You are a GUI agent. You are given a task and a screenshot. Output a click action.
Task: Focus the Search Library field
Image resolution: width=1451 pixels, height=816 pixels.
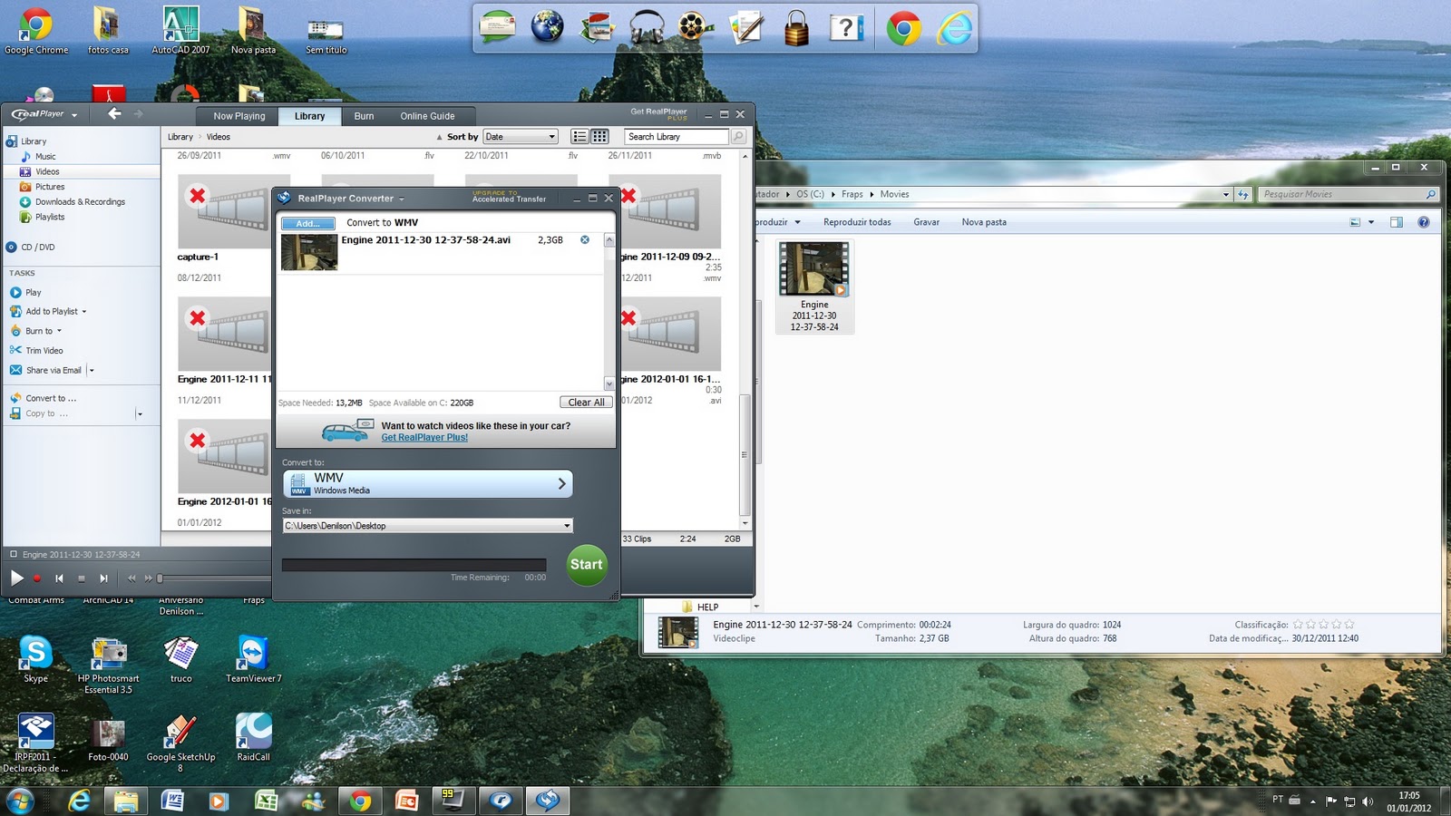(677, 137)
